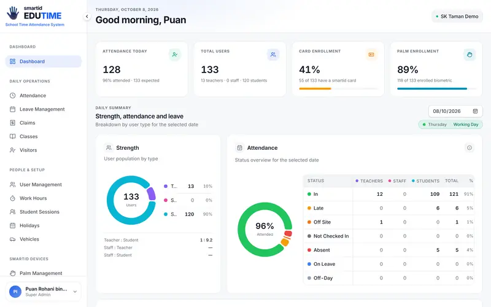Click the clock icon beside the Attendance menu item

[x=12, y=96]
